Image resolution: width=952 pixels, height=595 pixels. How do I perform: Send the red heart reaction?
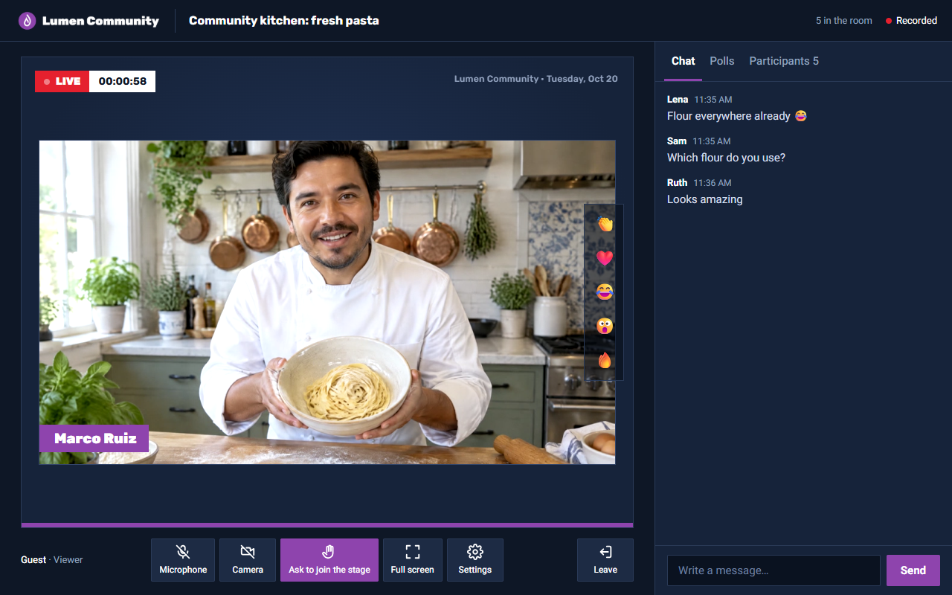click(x=605, y=257)
